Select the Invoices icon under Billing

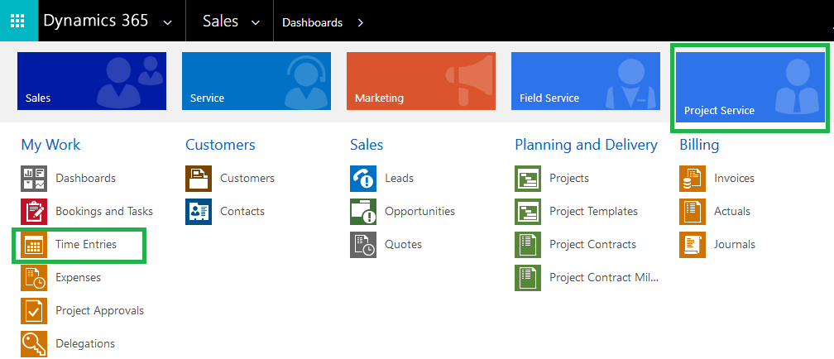point(693,178)
